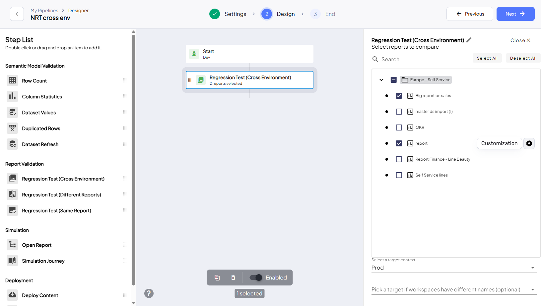Collapse the Europe - Self Service folder
Screen dimensions: 541x306
tap(381, 80)
